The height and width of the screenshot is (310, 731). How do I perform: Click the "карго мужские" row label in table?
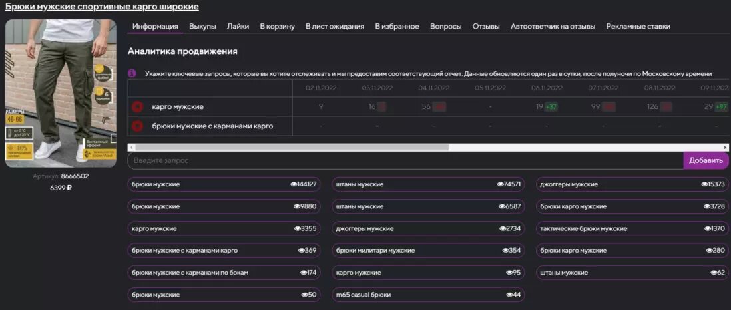point(178,106)
